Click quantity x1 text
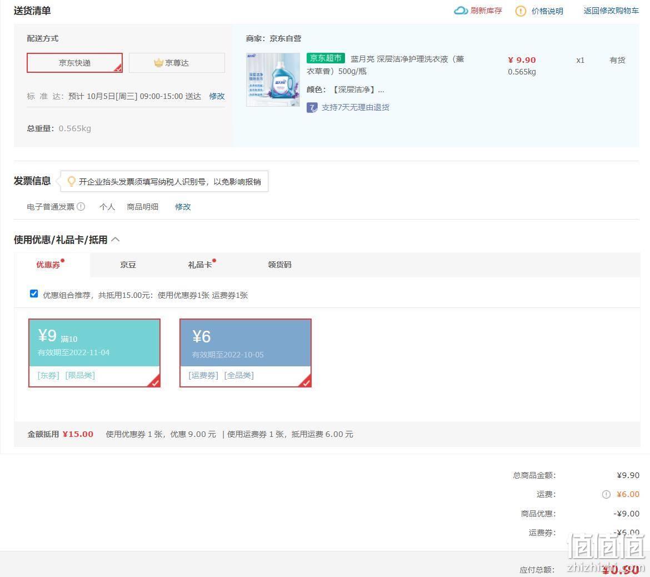650x577 pixels. pos(581,60)
